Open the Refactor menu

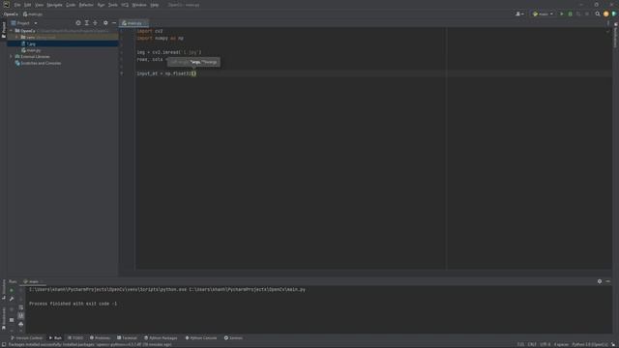(86, 5)
